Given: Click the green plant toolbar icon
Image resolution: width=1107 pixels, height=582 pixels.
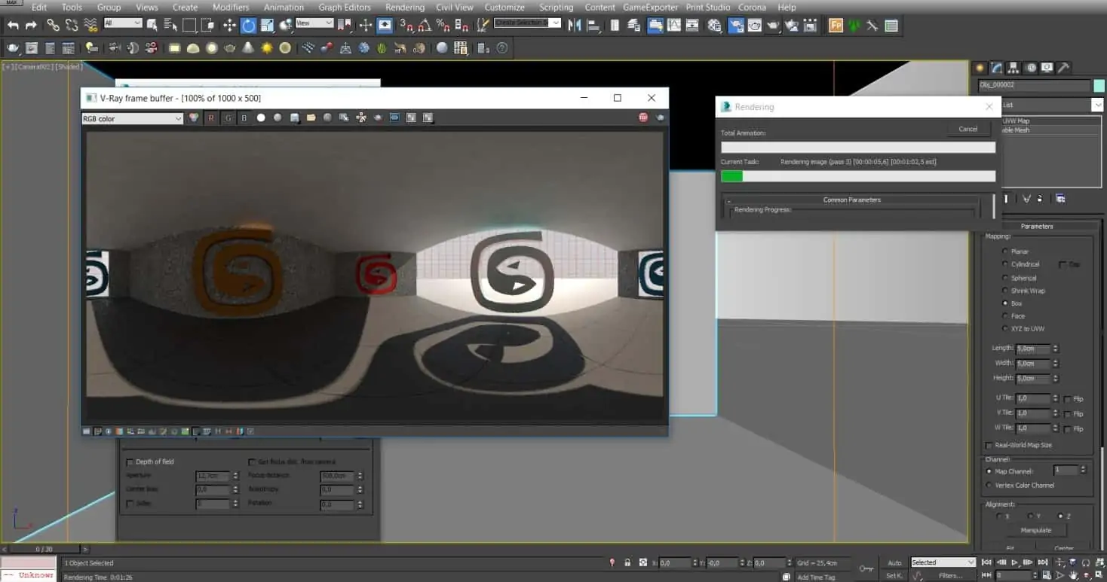Looking at the screenshot, I should tap(854, 26).
